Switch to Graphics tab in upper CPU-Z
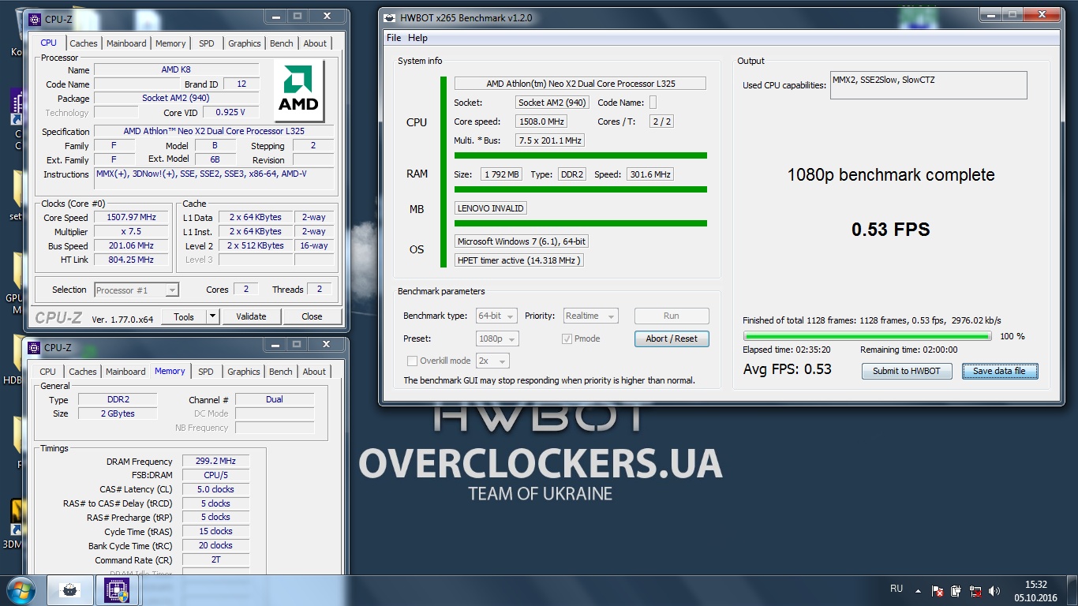 tap(245, 43)
